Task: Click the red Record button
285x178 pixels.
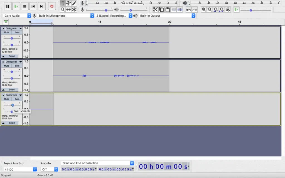Action: point(52,6)
